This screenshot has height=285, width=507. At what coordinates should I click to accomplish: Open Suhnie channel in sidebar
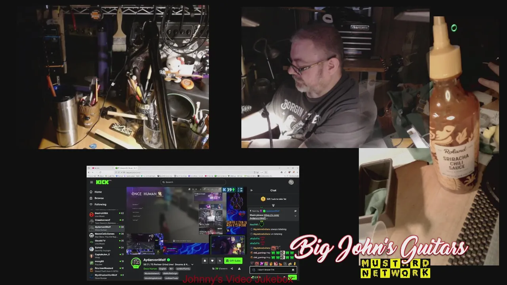point(106,249)
